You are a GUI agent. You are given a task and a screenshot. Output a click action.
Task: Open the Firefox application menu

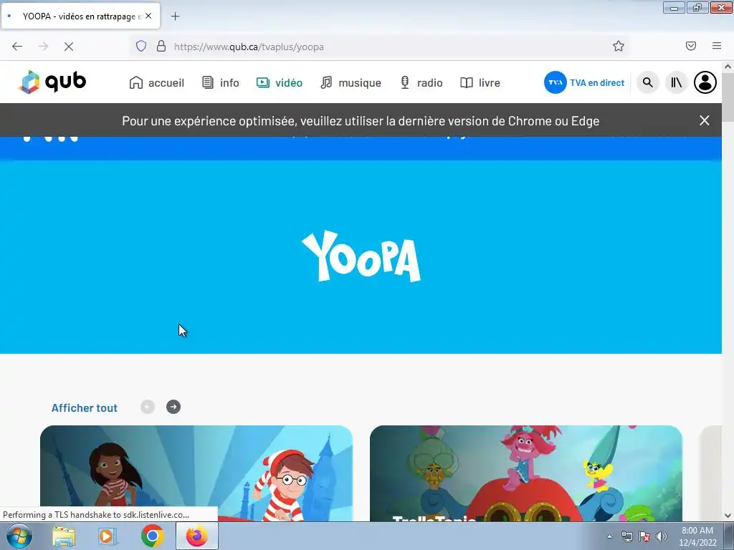point(717,46)
